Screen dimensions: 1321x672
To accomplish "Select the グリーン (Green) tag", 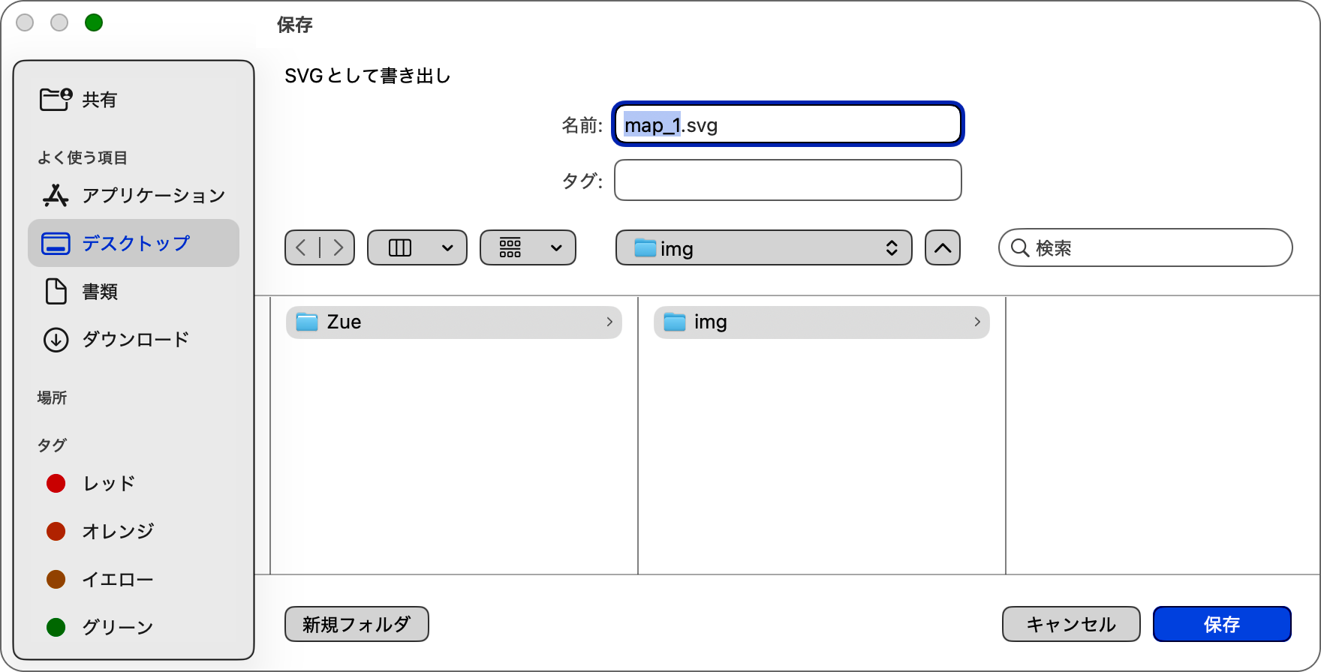I will pos(118,627).
